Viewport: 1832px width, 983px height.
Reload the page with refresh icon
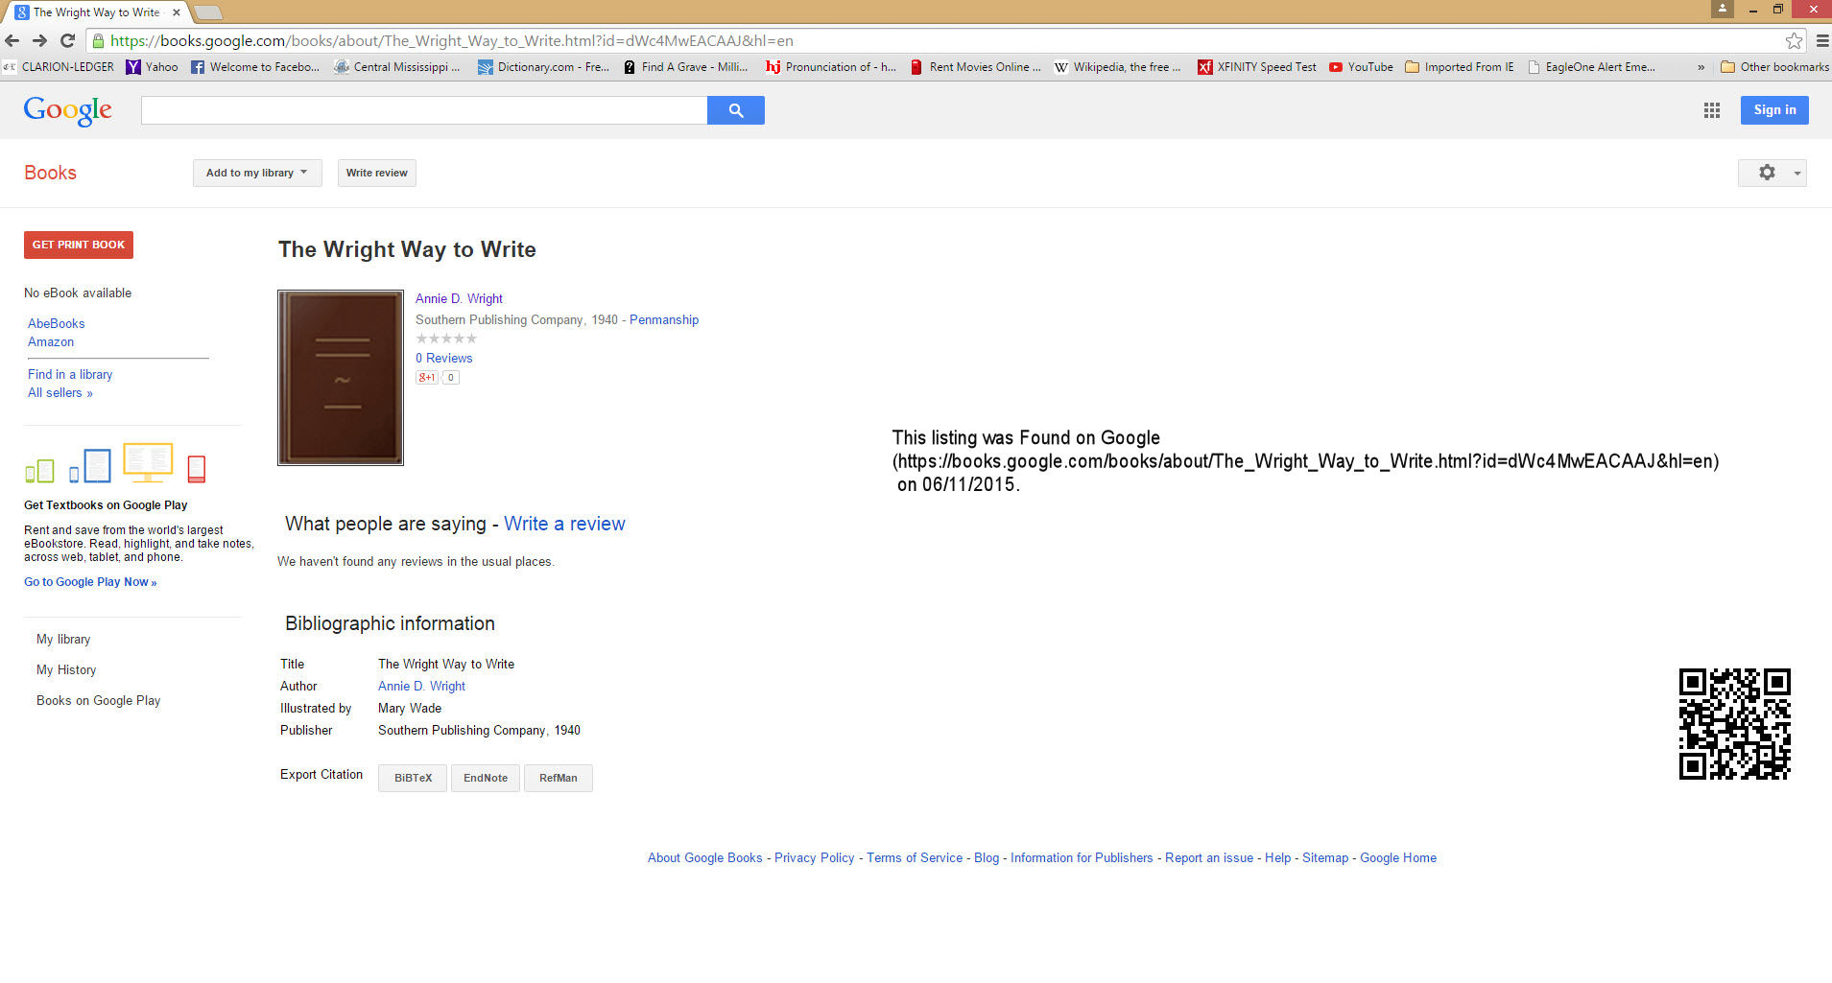pos(67,40)
